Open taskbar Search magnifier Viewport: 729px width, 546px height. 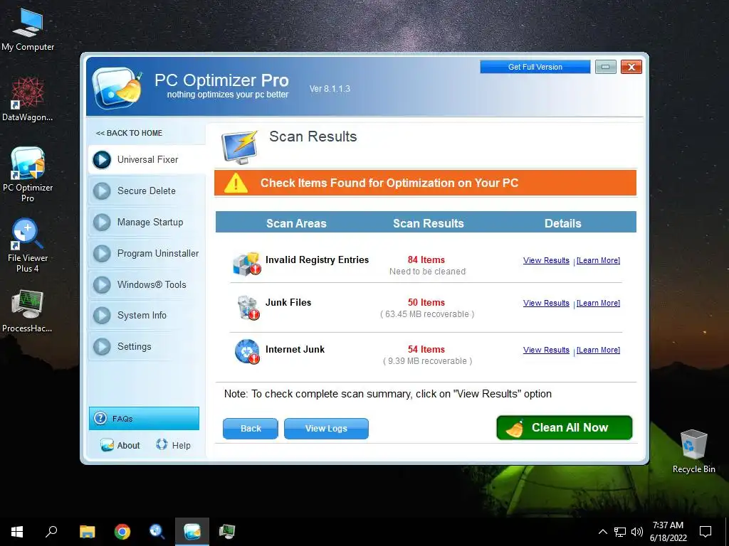(51, 531)
